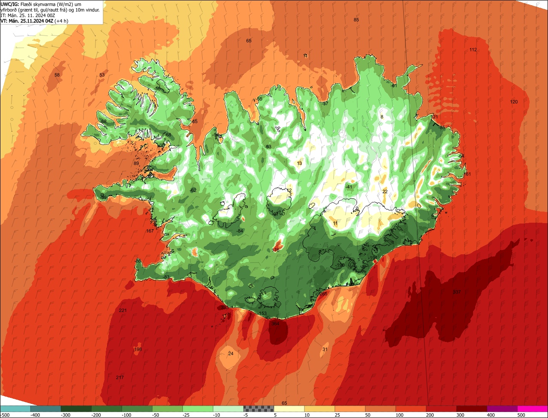
Task: Click the 53 value north of the Westfjords
Action: (x=102, y=75)
